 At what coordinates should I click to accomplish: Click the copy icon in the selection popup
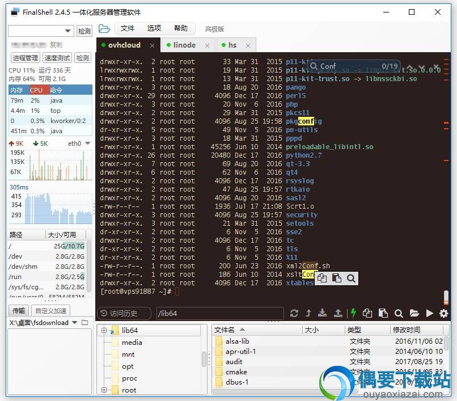[322, 278]
